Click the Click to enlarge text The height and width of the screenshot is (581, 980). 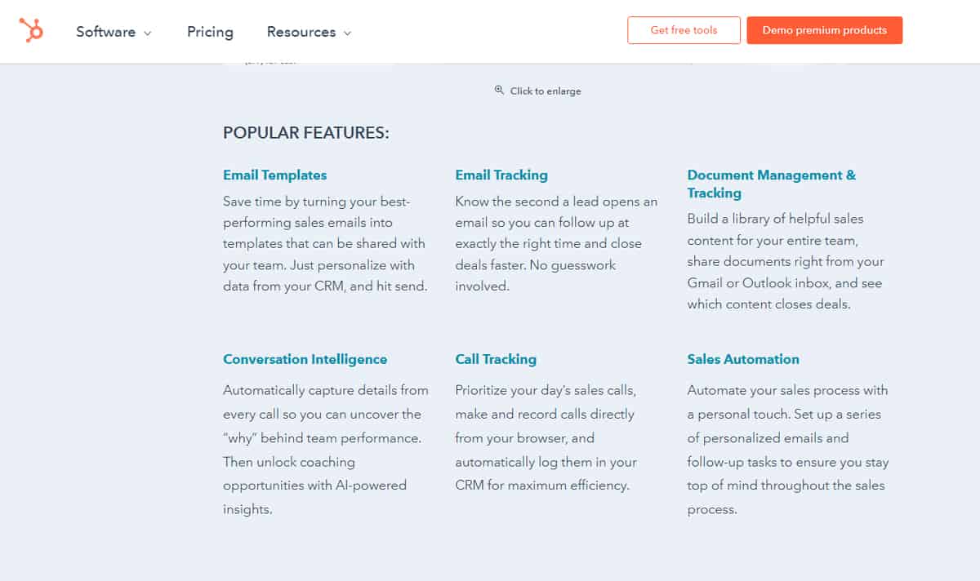coord(546,91)
